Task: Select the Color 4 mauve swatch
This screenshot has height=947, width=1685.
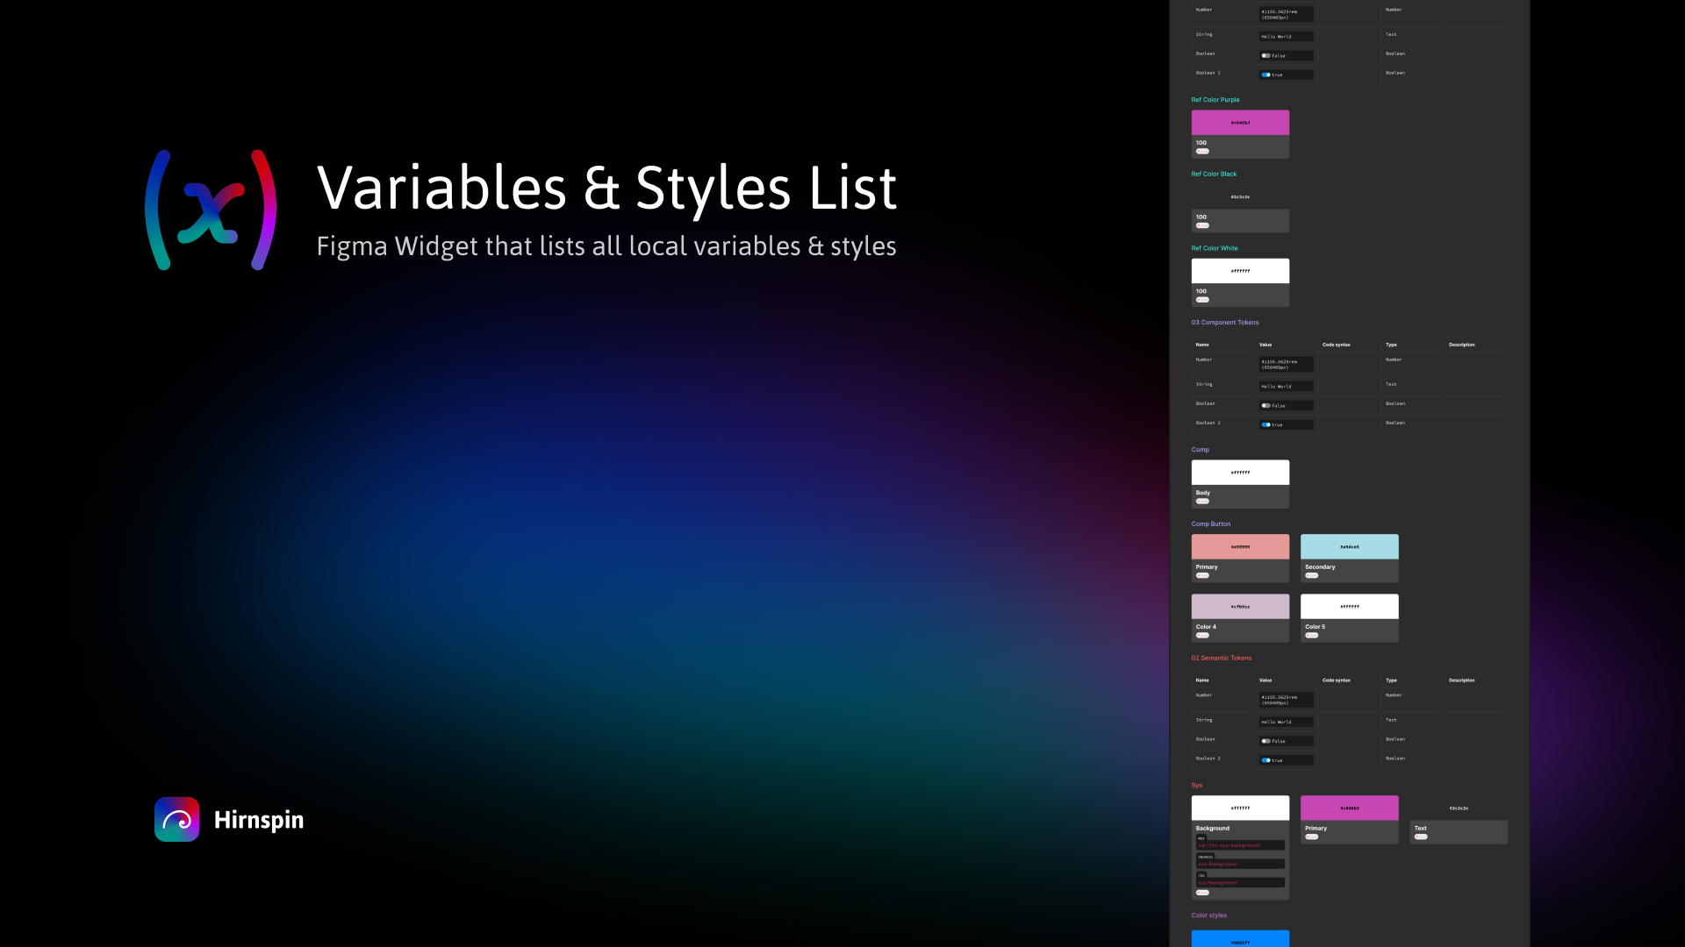Action: (x=1240, y=606)
